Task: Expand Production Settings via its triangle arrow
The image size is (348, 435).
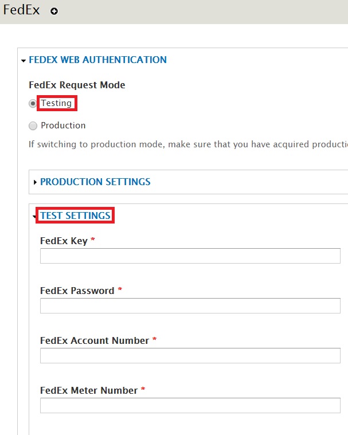Action: (x=35, y=182)
